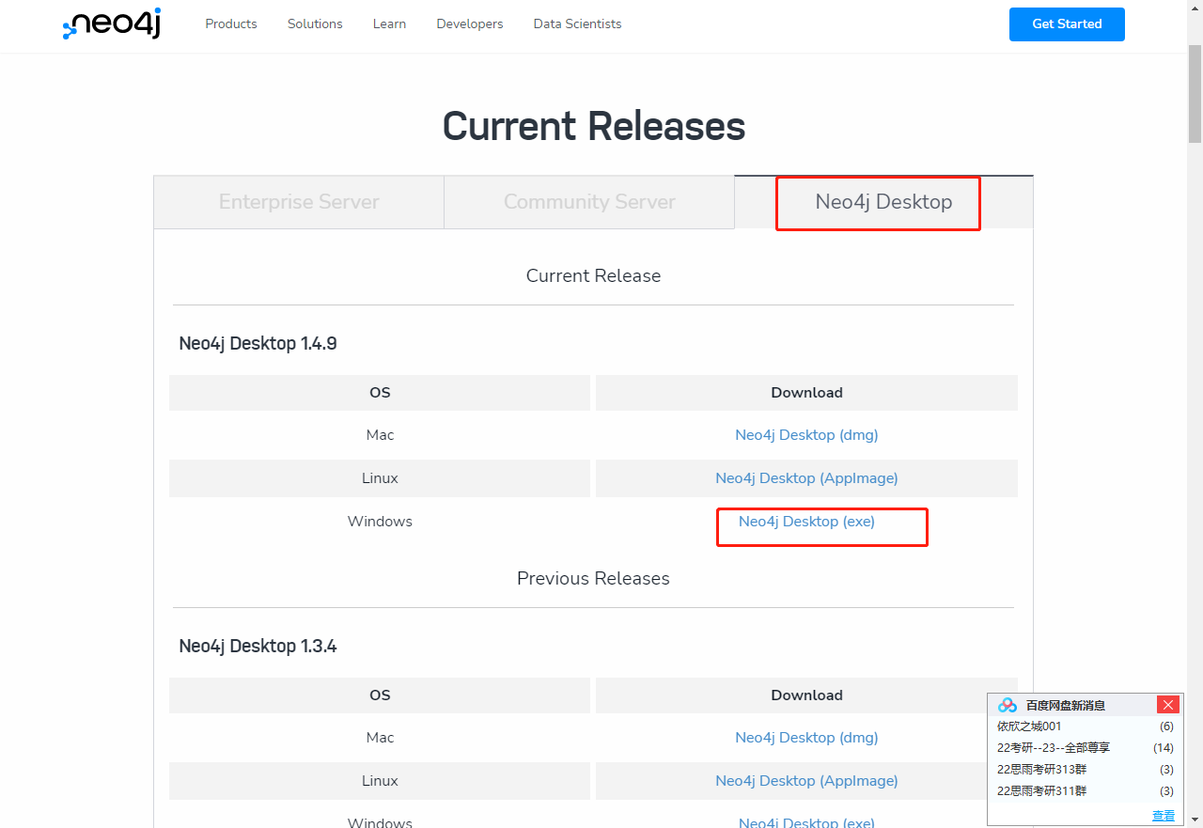Download Neo4j Desktop 1.4.9 AppImage for Linux

click(806, 478)
